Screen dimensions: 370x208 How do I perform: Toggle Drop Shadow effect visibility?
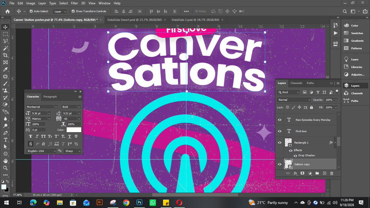pyautogui.click(x=295, y=155)
